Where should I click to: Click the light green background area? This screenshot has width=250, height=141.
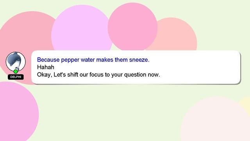tap(112, 112)
